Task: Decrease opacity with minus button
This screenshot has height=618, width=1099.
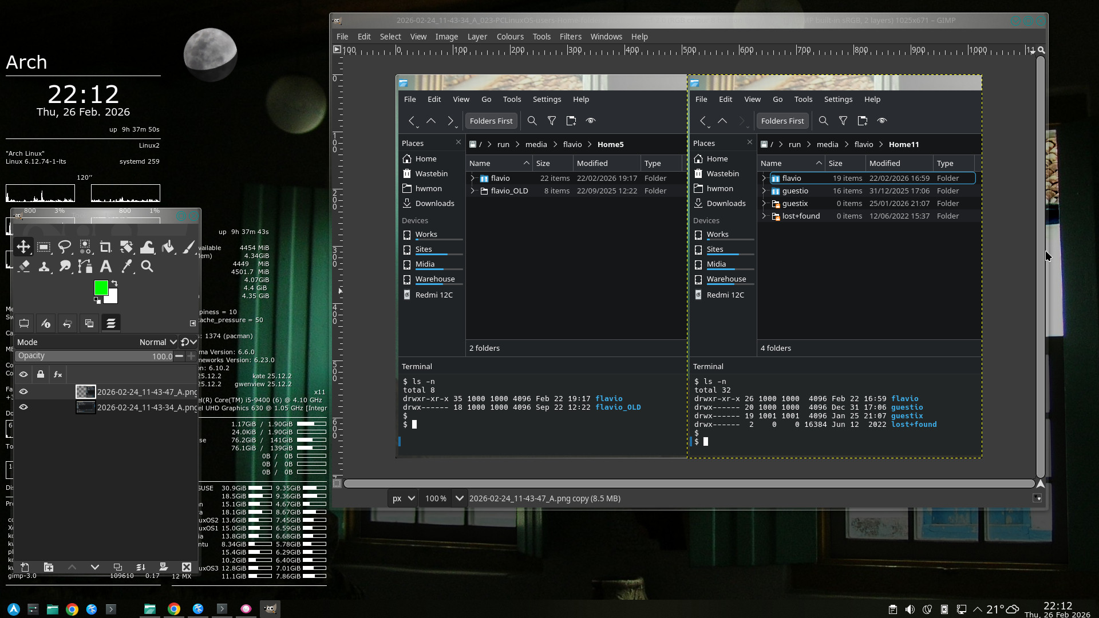Action: (x=179, y=356)
